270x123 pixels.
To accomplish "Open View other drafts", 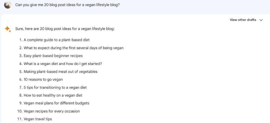I will pos(243,20).
